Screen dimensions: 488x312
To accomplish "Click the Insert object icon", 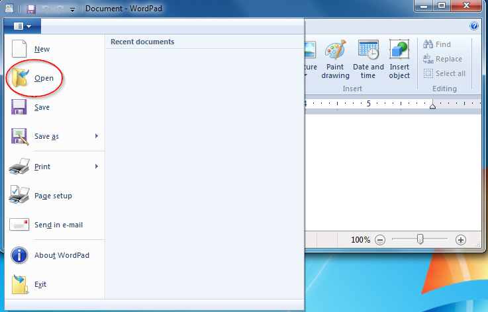I will click(399, 59).
